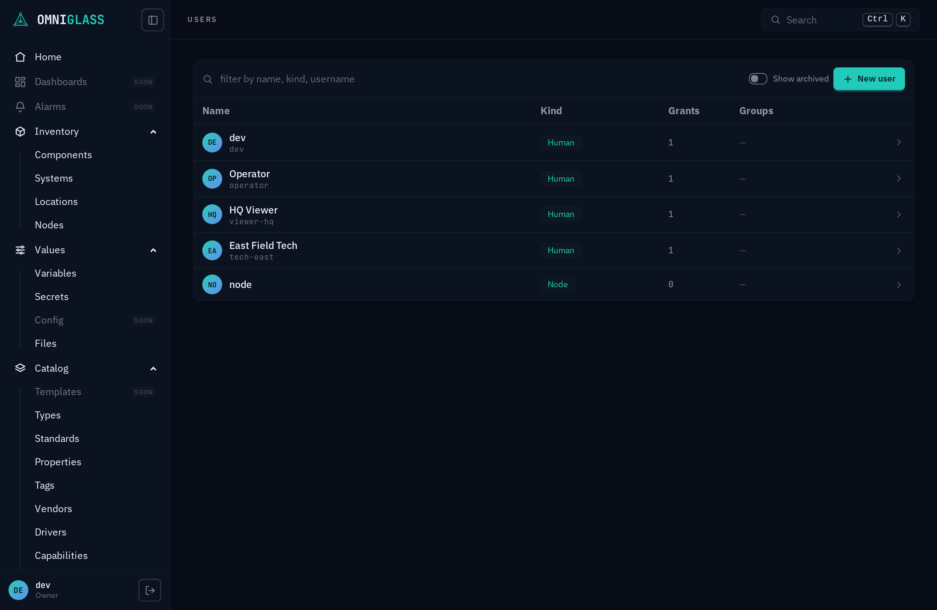Click the Catalog layers icon
Viewport: 937px width, 610px height.
click(x=20, y=368)
